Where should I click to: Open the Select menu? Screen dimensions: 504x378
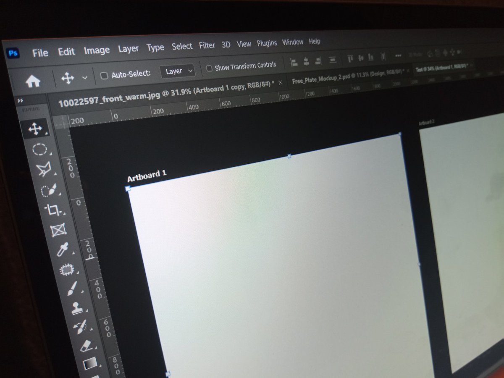[x=182, y=46]
